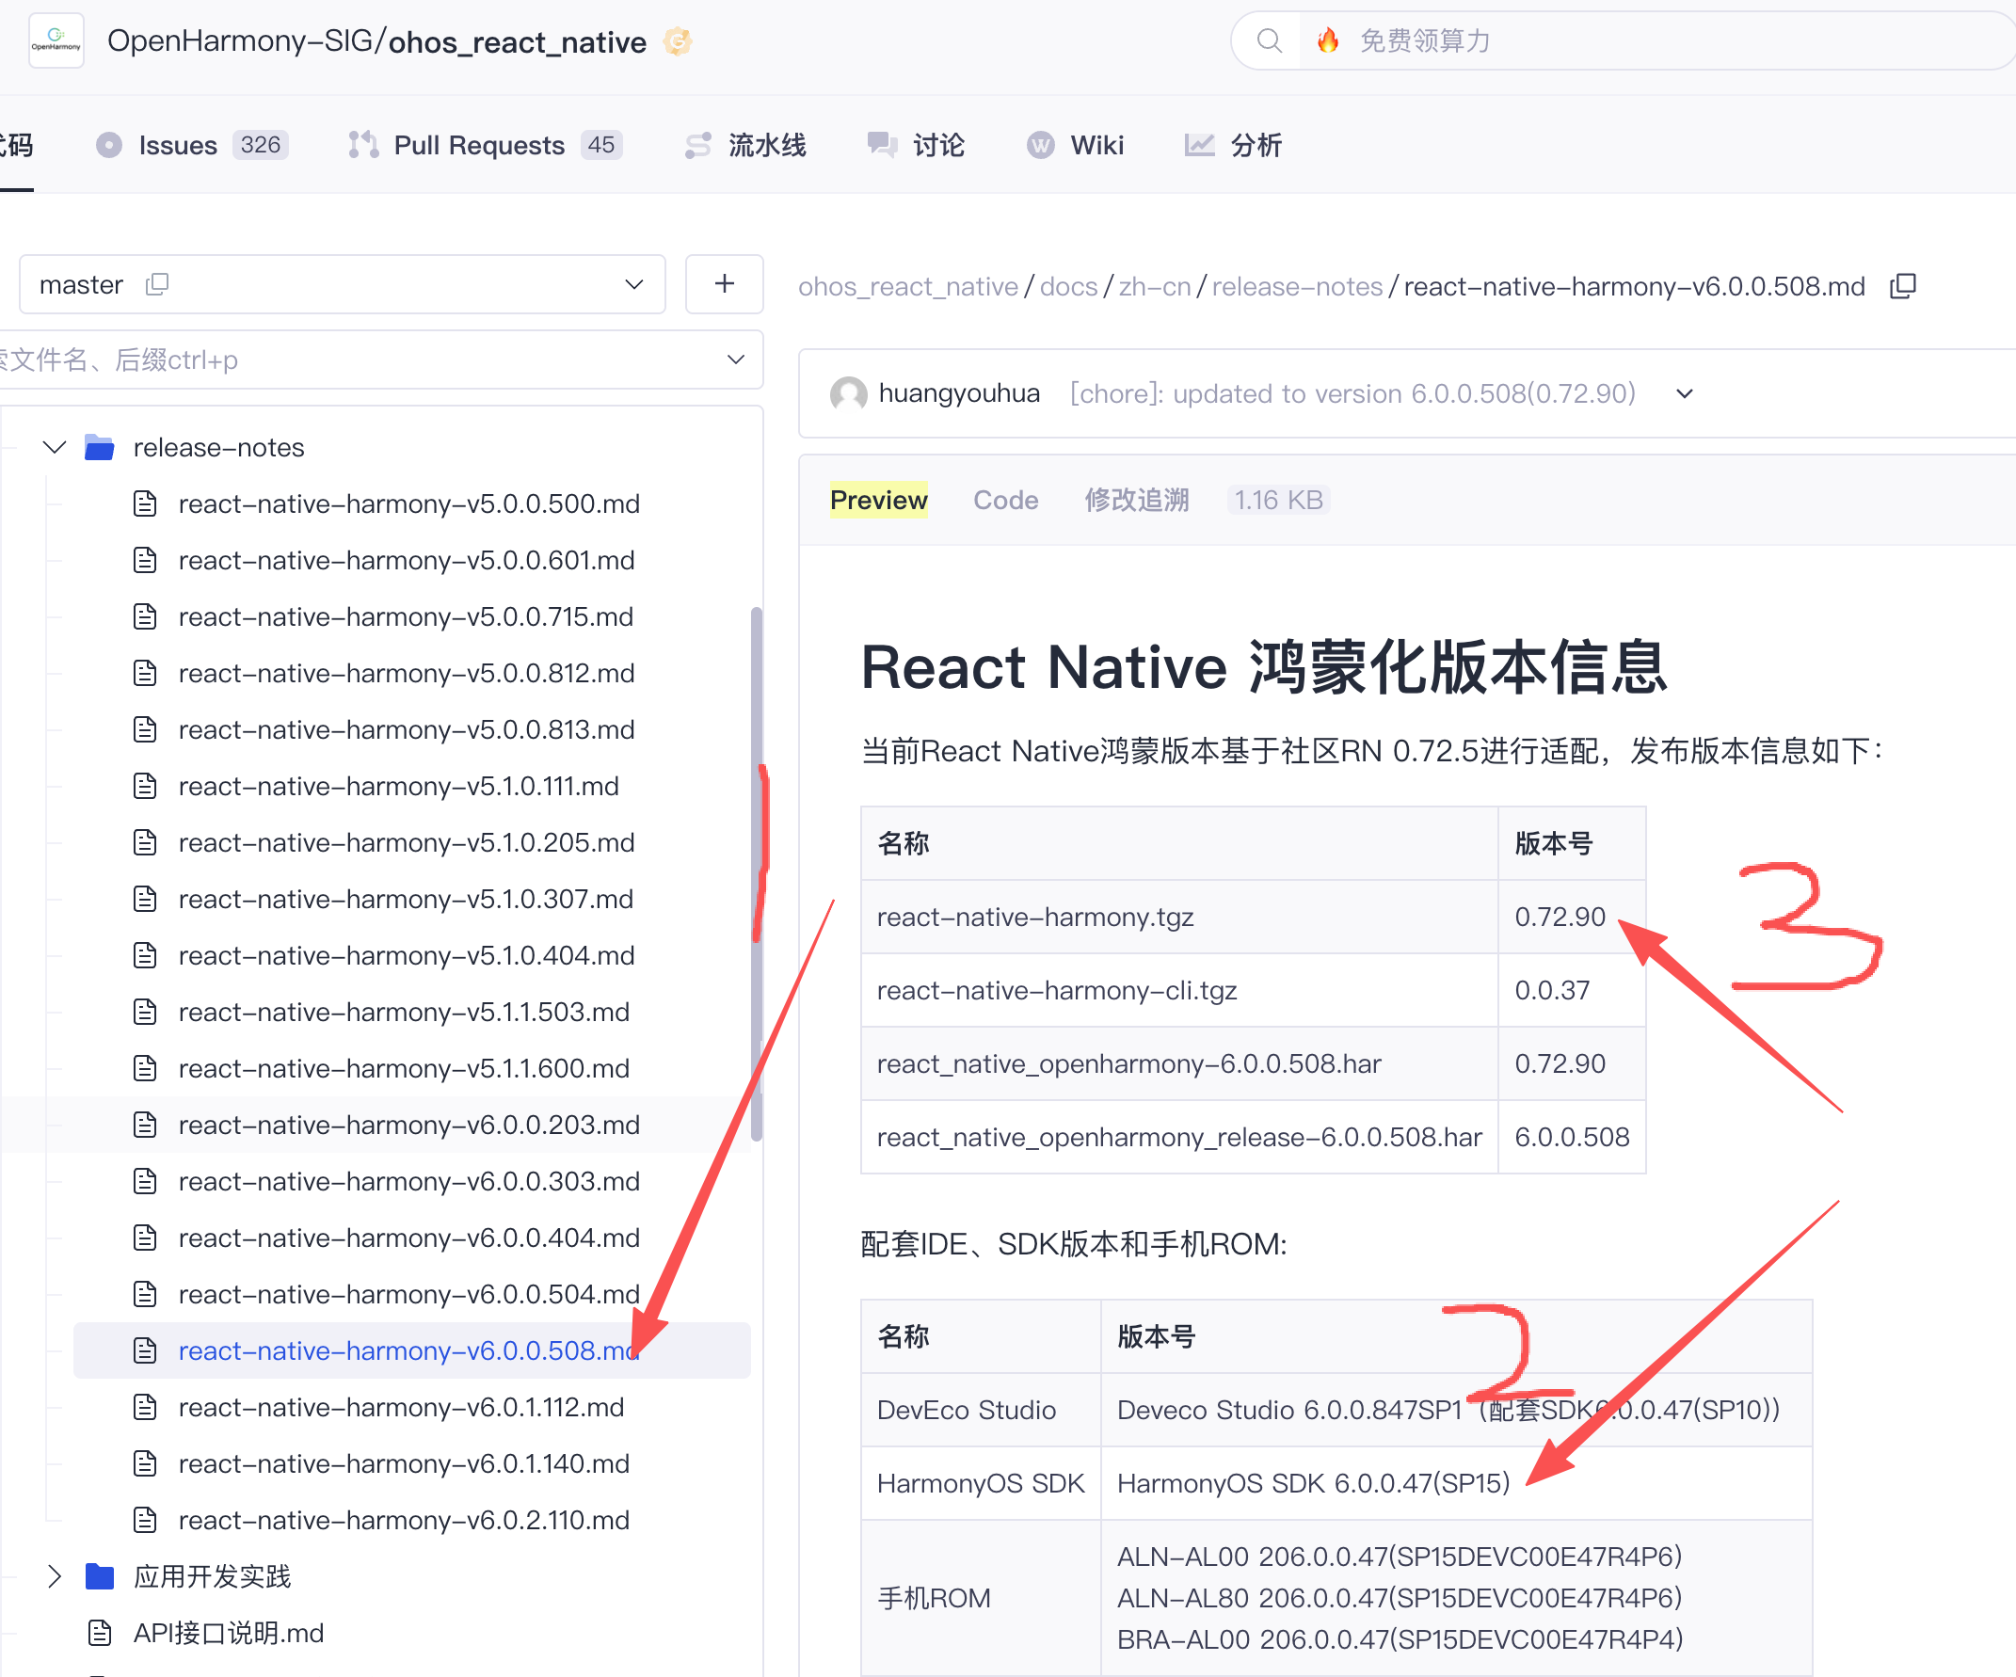Open master branch dropdown
Viewport: 2016px width, 1677px height.
(632, 284)
